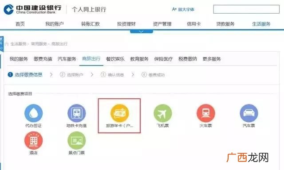Click the home icon in breadcrumb
This screenshot has height=170, width=284.
click(x=7, y=44)
